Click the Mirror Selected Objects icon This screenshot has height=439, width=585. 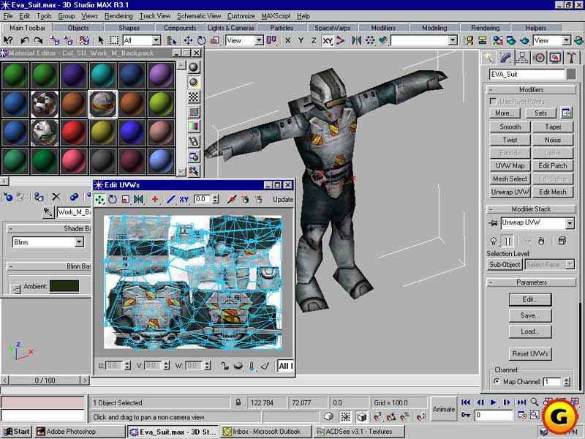[x=357, y=40]
